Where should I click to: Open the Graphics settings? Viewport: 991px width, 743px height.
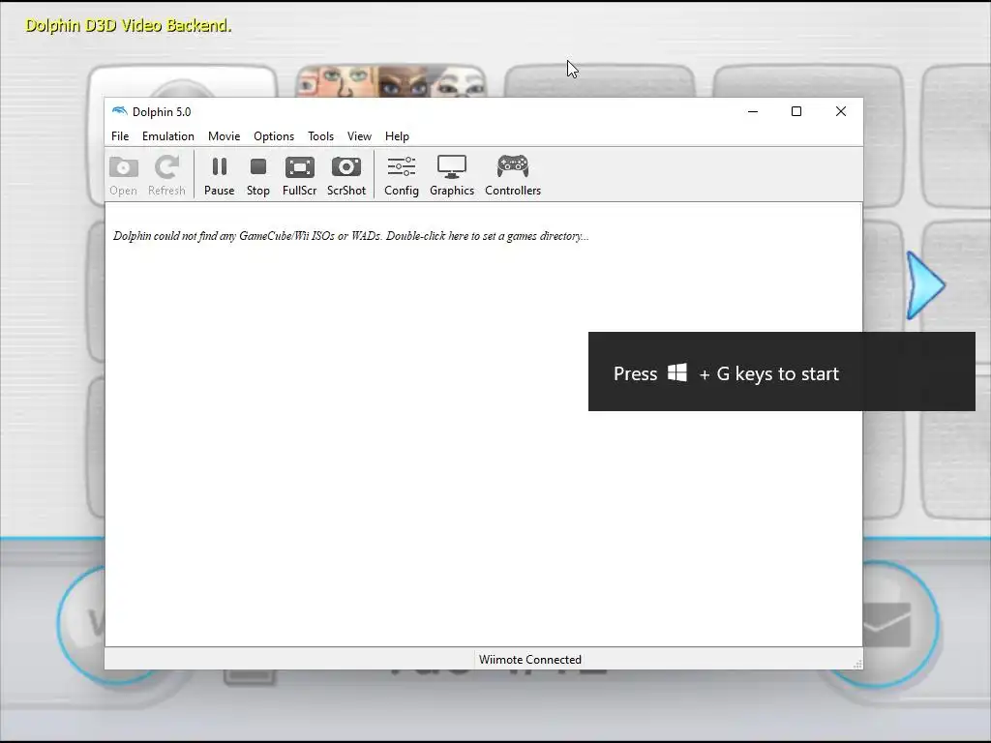point(452,176)
